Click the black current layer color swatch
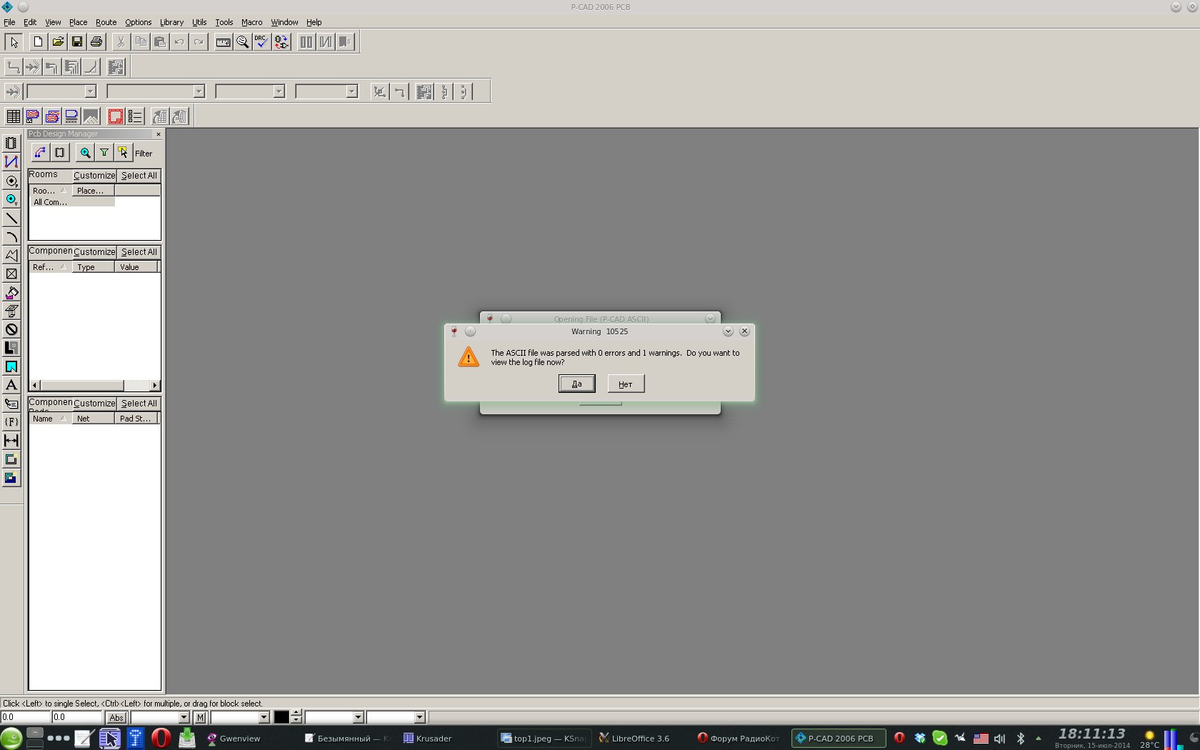 pyautogui.click(x=281, y=717)
